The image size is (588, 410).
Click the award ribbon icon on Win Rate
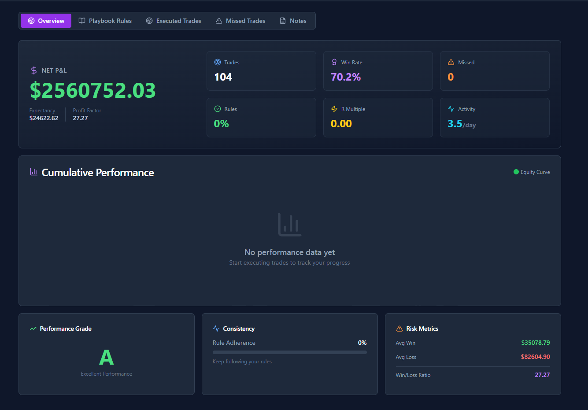tap(334, 62)
